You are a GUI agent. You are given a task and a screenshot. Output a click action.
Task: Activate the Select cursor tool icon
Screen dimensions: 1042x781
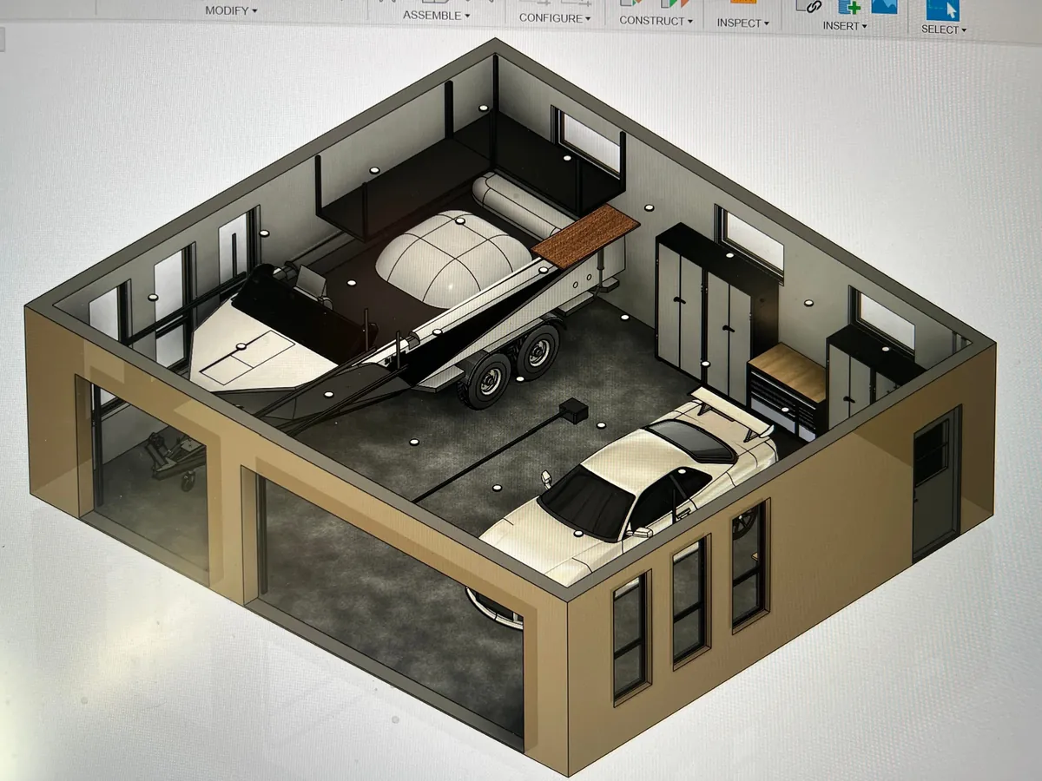coord(942,8)
